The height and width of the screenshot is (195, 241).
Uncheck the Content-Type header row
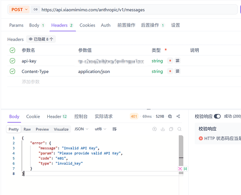coord(13,71)
